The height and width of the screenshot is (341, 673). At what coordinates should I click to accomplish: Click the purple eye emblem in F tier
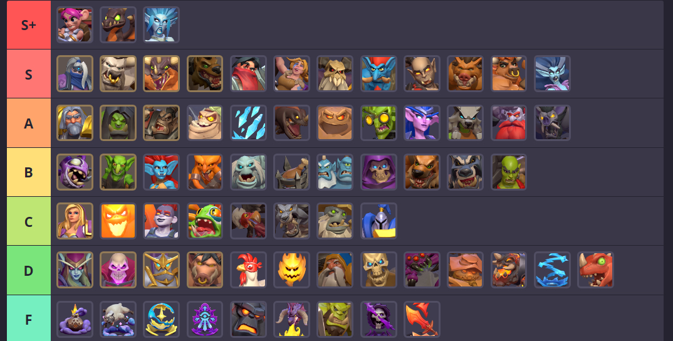tap(205, 319)
